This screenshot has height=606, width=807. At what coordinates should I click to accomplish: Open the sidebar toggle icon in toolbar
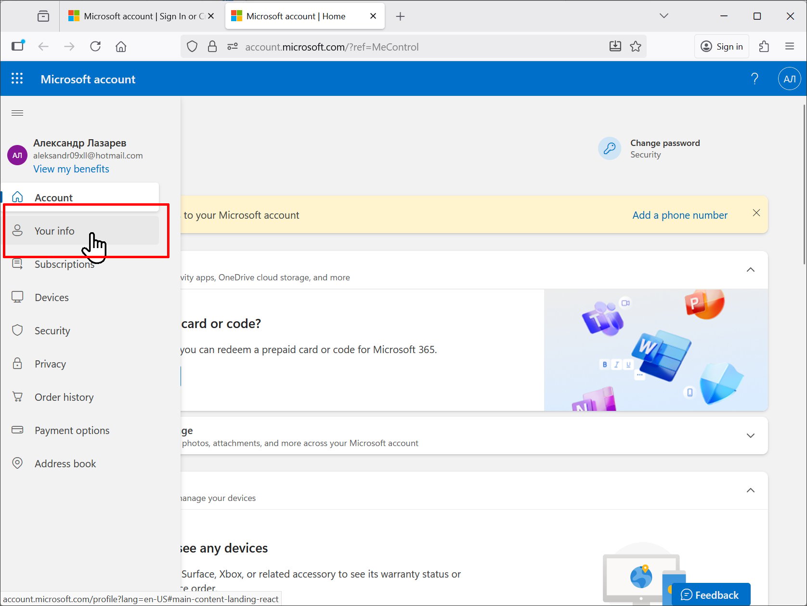18,46
